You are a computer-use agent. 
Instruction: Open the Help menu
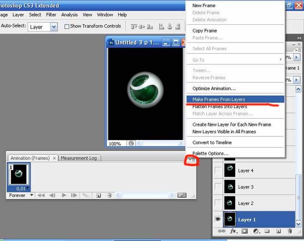(122, 15)
